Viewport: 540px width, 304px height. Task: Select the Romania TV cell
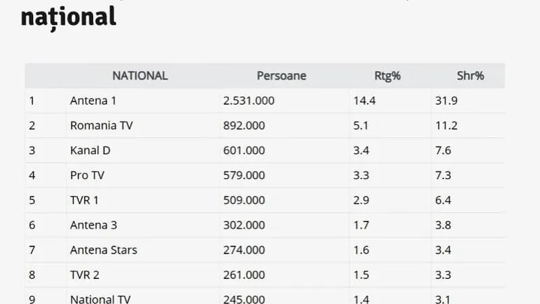coord(102,126)
